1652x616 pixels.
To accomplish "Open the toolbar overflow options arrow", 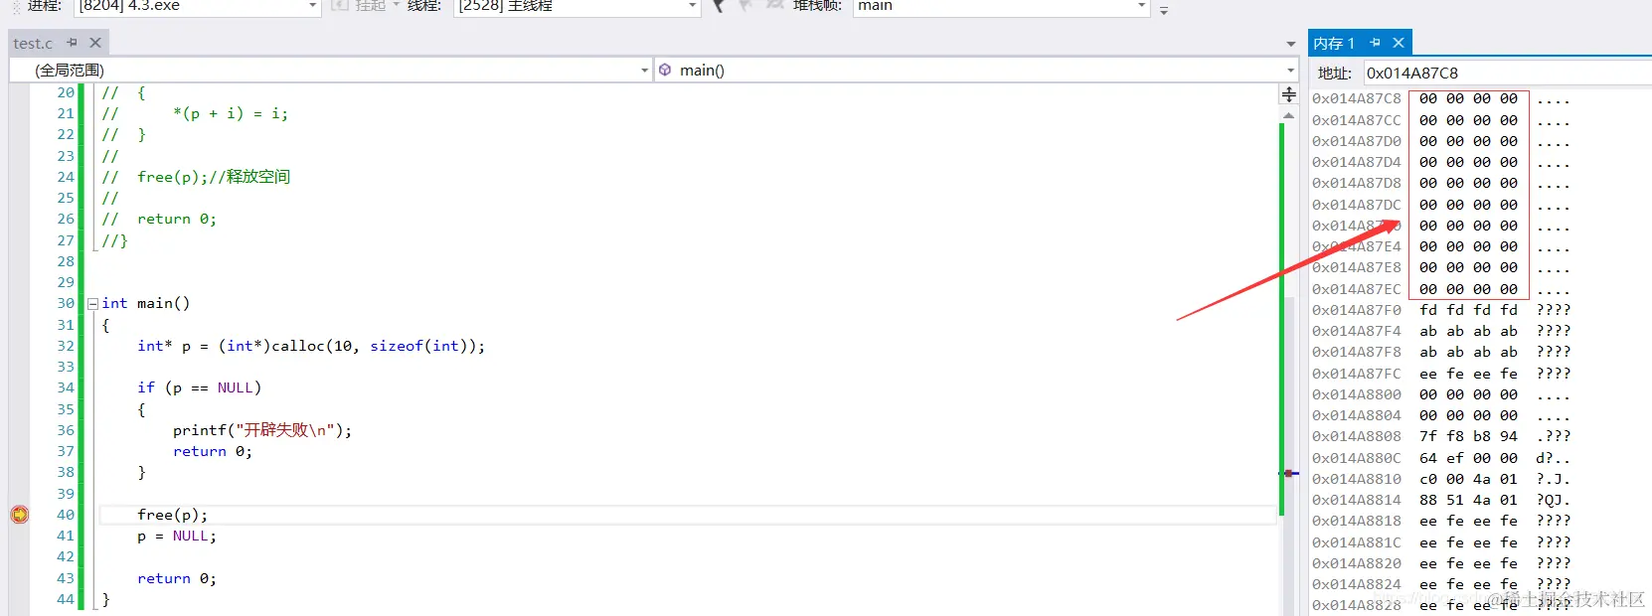I will [1164, 10].
